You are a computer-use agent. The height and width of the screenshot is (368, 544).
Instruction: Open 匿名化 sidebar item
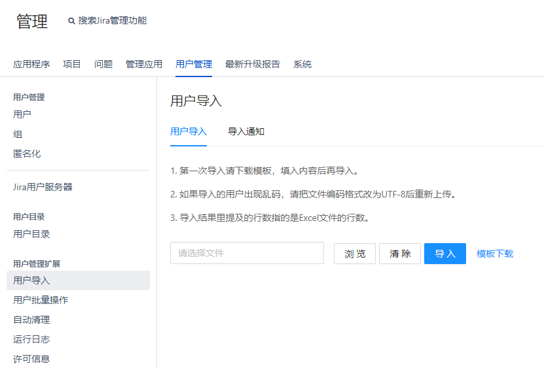pos(27,154)
